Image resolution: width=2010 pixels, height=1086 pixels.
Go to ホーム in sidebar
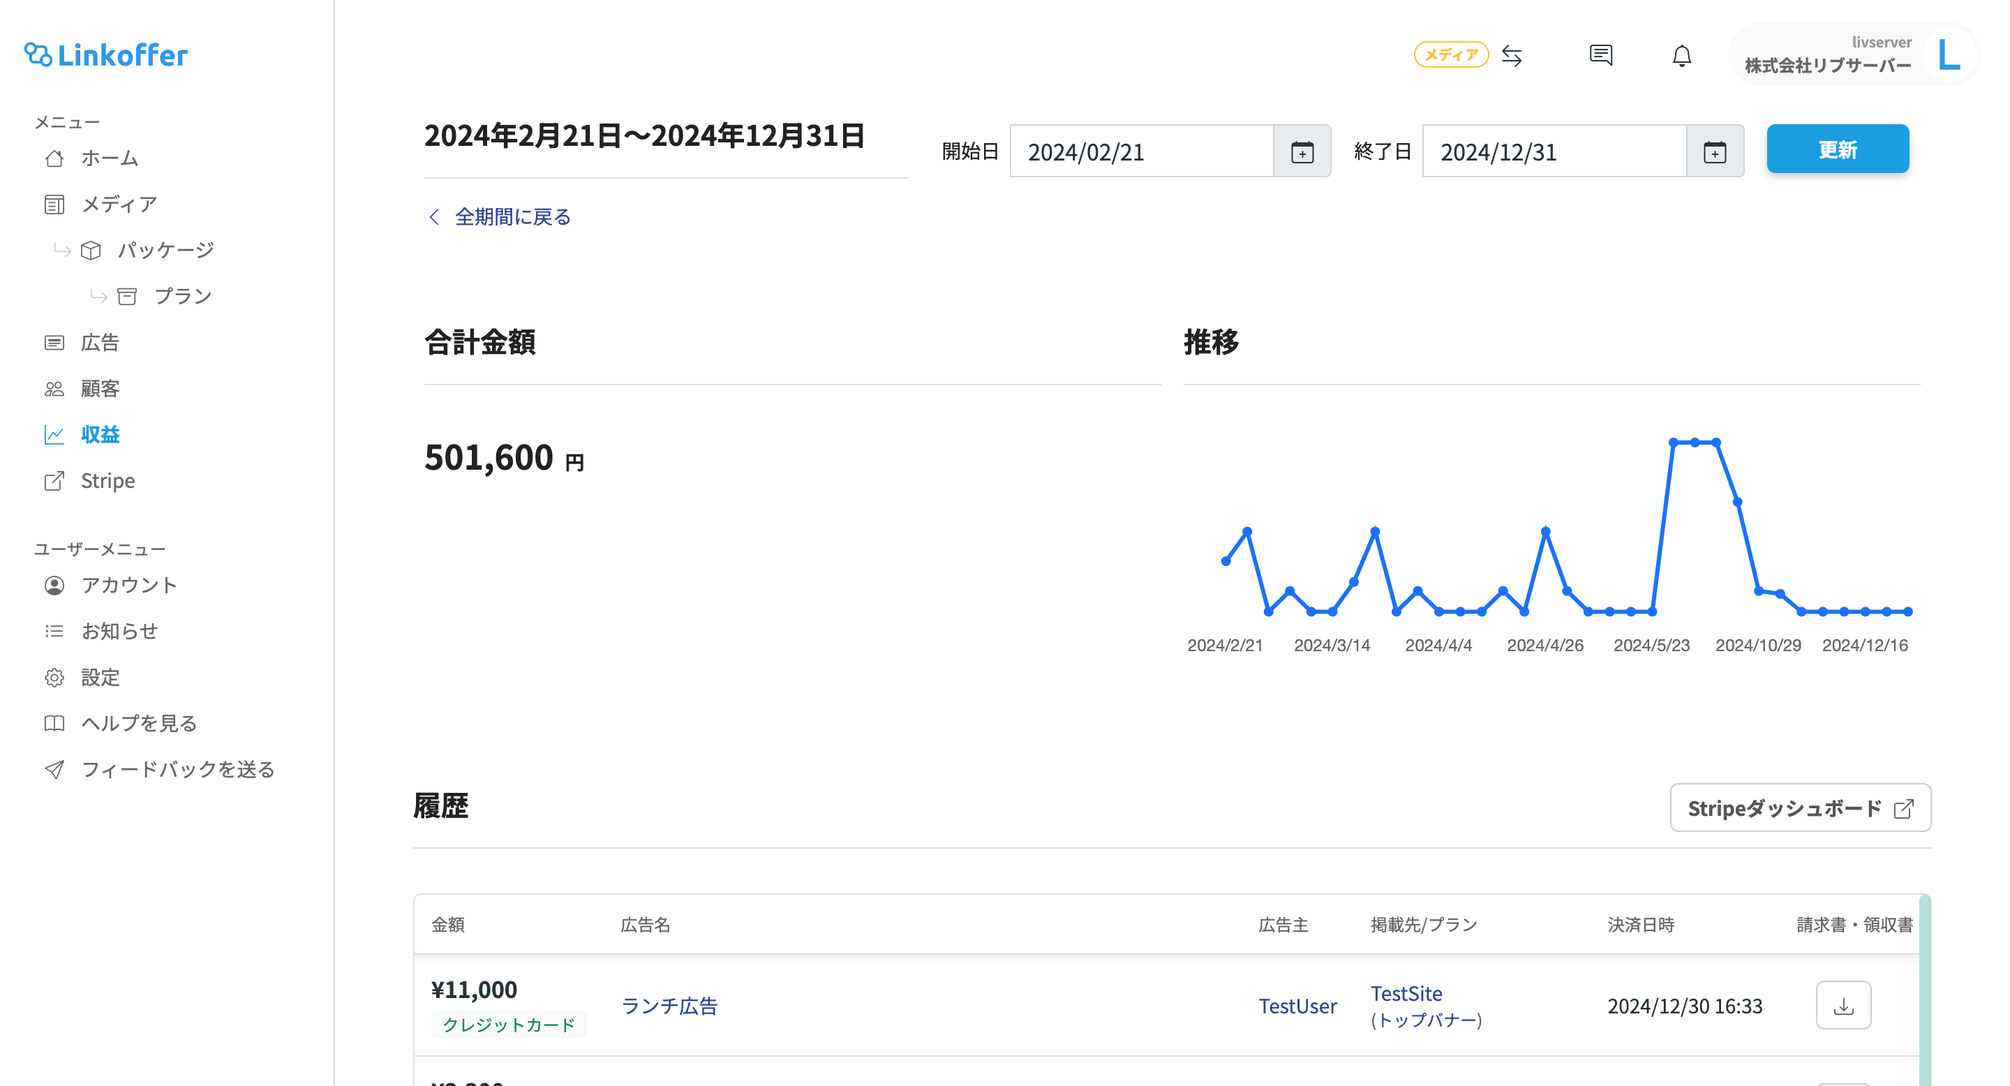tap(110, 158)
